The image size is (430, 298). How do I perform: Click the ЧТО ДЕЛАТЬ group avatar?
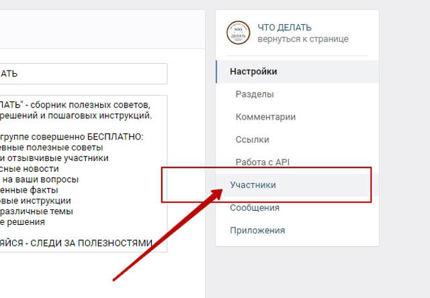click(x=238, y=33)
